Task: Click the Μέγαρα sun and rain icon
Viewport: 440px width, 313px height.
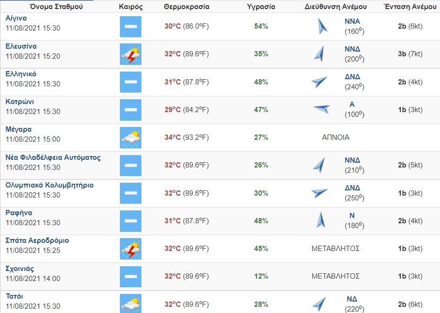Action: point(130,137)
